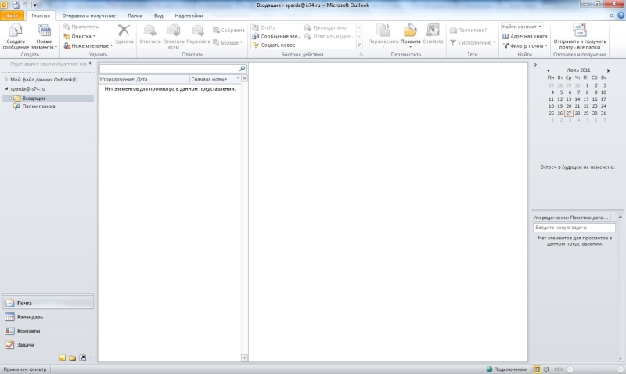
Task: Switch to the Отправка и получение tab
Action: click(x=88, y=16)
